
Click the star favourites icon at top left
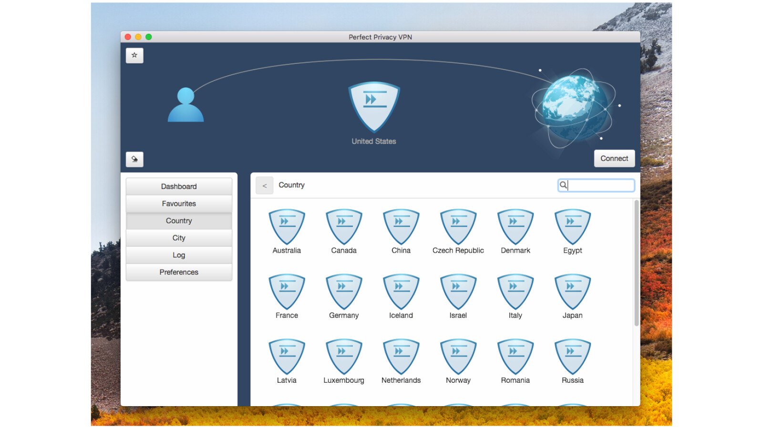[134, 55]
